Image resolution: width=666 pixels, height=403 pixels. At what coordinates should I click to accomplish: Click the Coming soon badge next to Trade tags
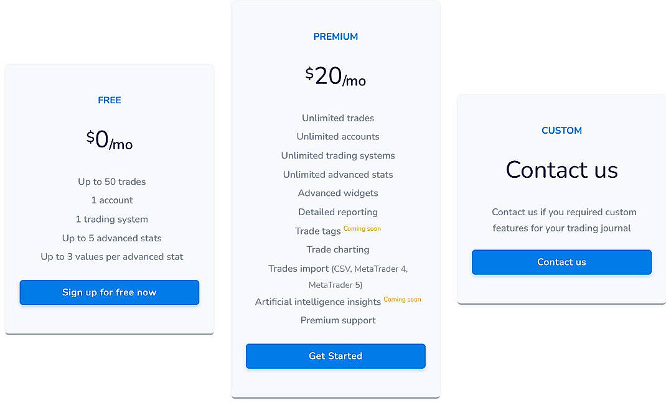point(362,228)
